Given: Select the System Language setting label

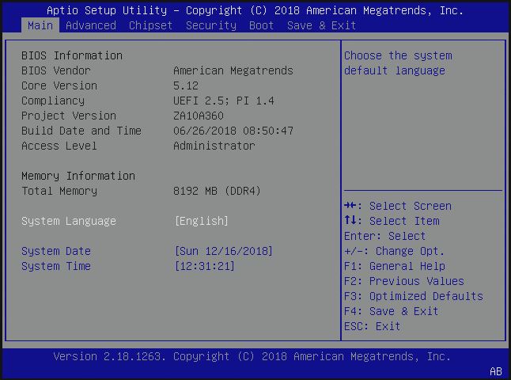Looking at the screenshot, I should (69, 221).
